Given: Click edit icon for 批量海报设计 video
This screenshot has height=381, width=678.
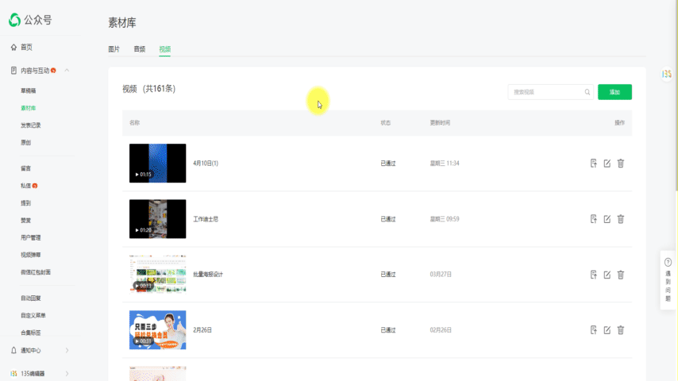Looking at the screenshot, I should point(607,275).
